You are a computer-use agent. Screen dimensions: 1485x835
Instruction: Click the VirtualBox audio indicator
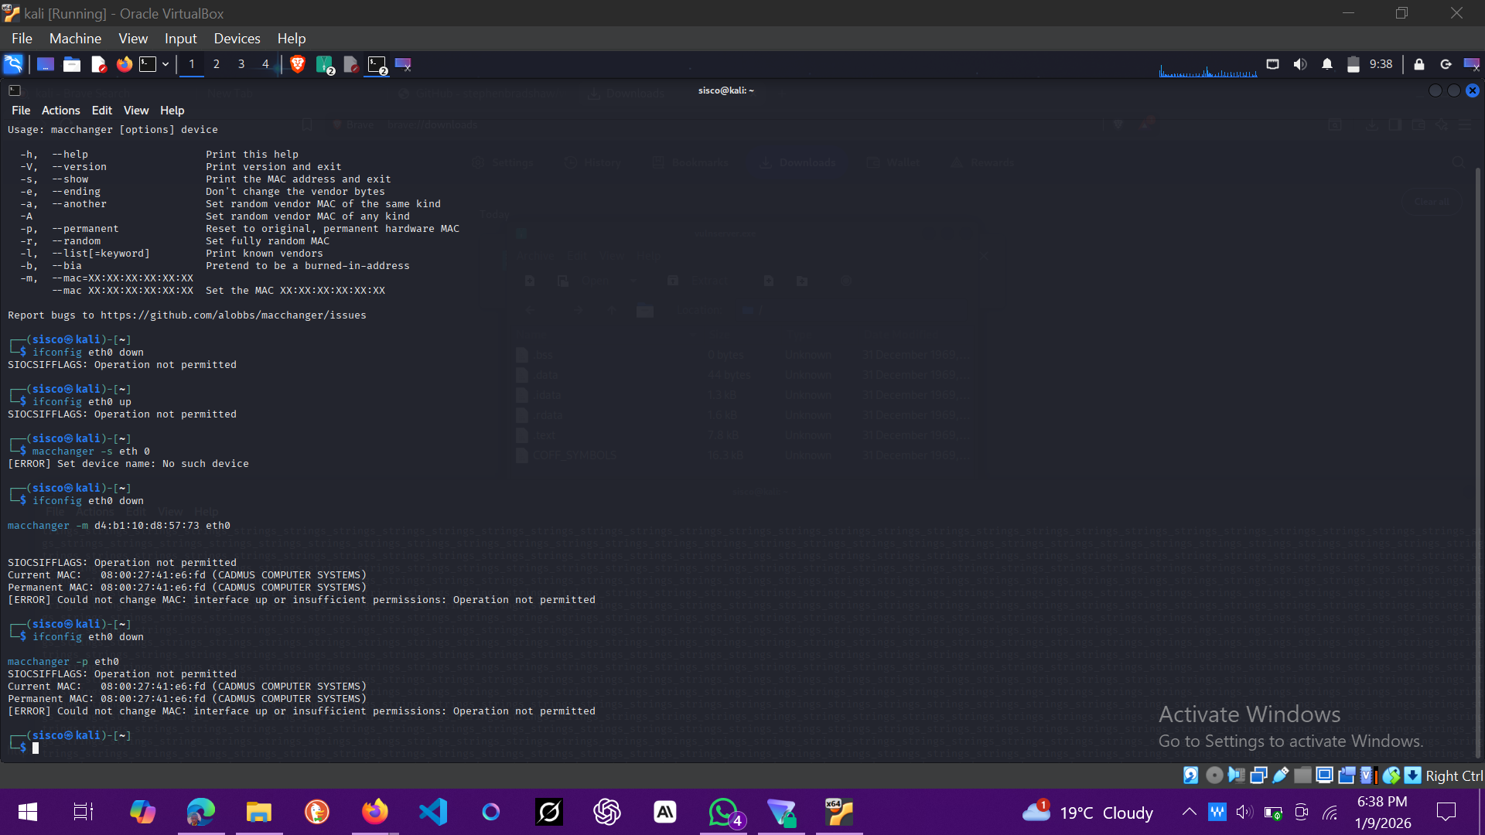point(1236,775)
